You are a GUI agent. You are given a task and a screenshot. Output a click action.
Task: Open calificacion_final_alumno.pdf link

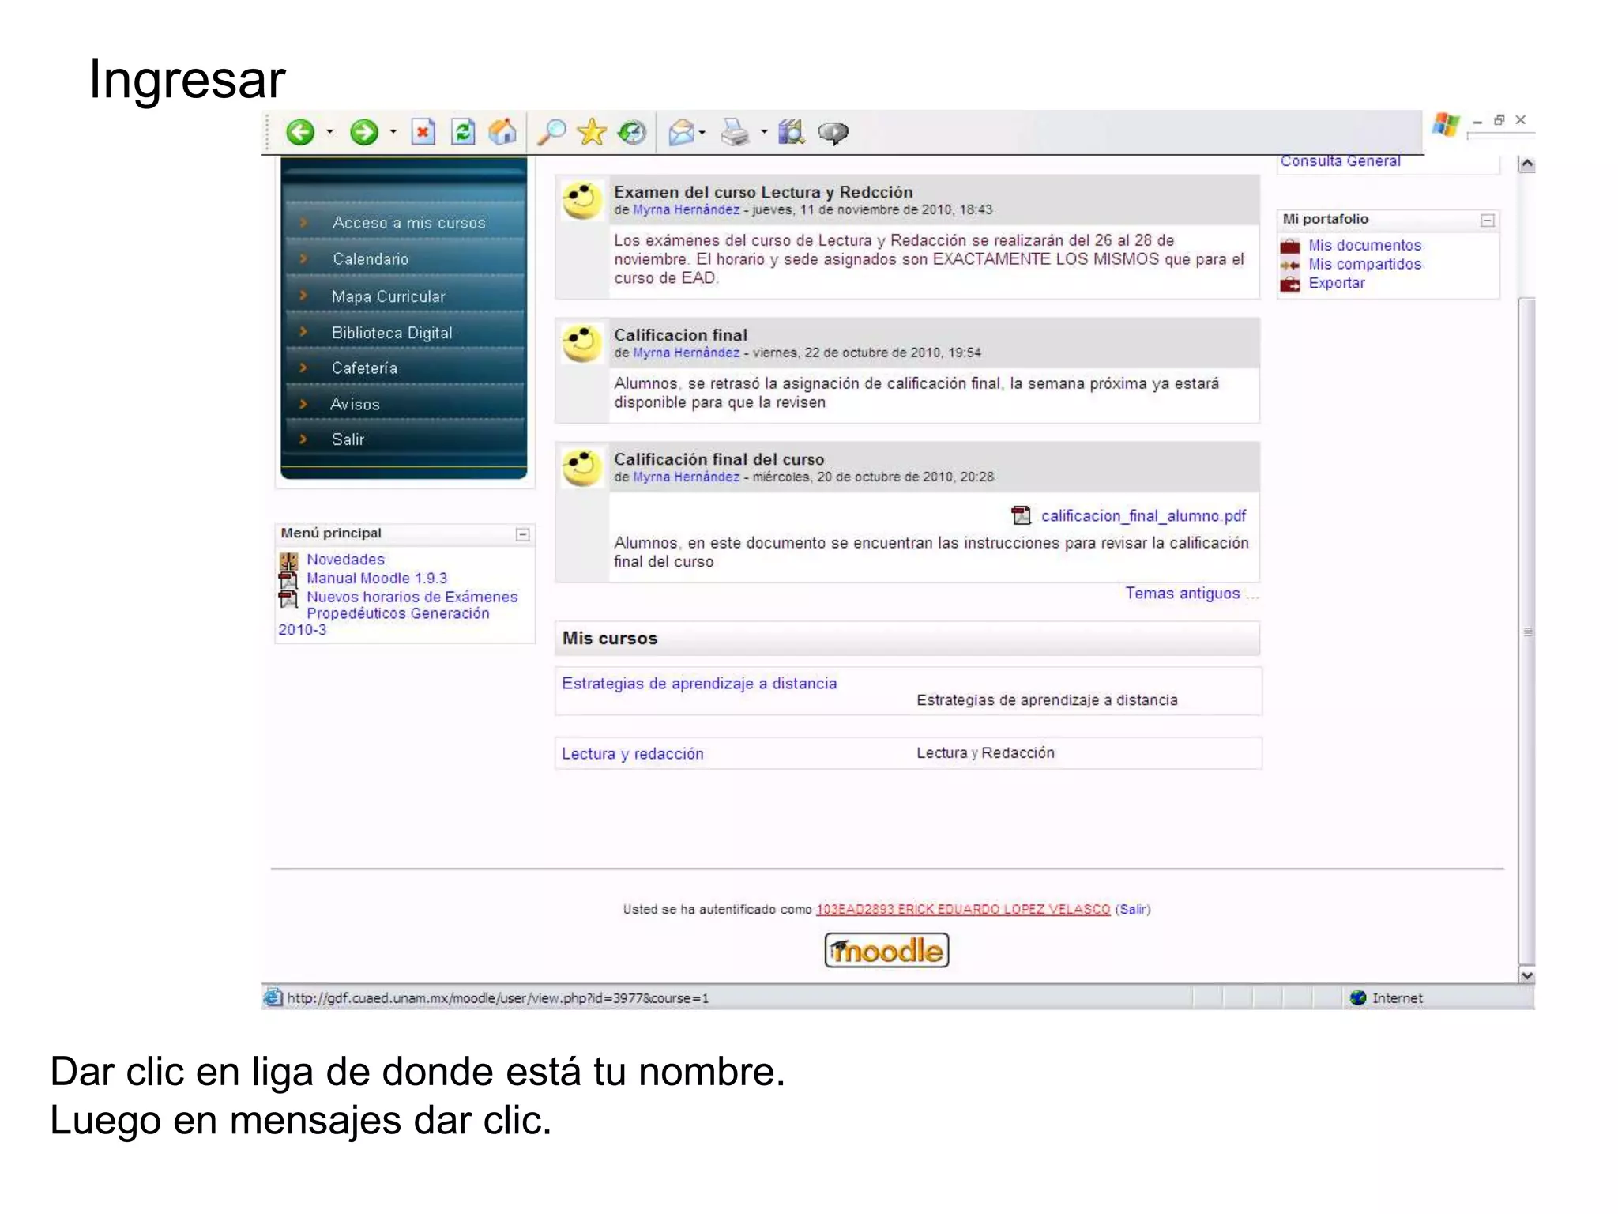coord(1142,516)
